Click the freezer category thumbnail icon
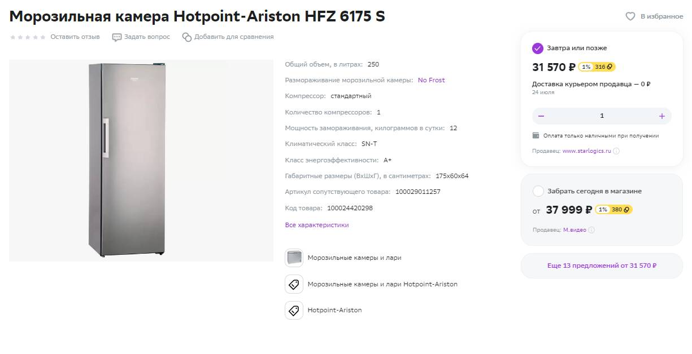This screenshot has width=692, height=354. pyautogui.click(x=294, y=258)
